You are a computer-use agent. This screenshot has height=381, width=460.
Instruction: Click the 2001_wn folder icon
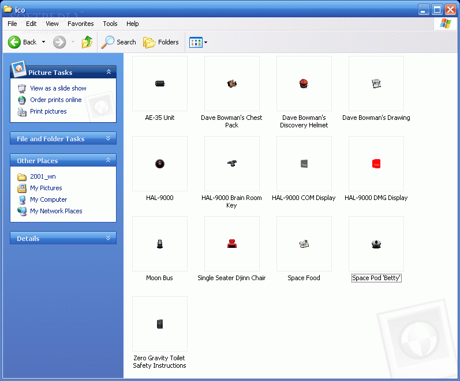(x=22, y=177)
